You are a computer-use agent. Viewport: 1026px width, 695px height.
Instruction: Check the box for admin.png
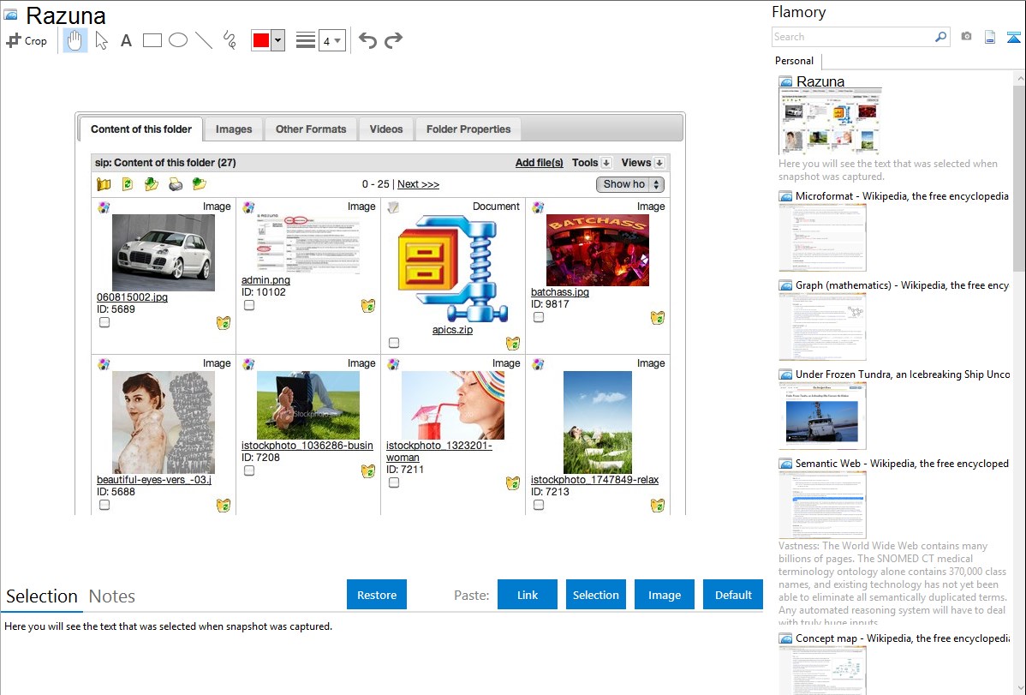248,305
